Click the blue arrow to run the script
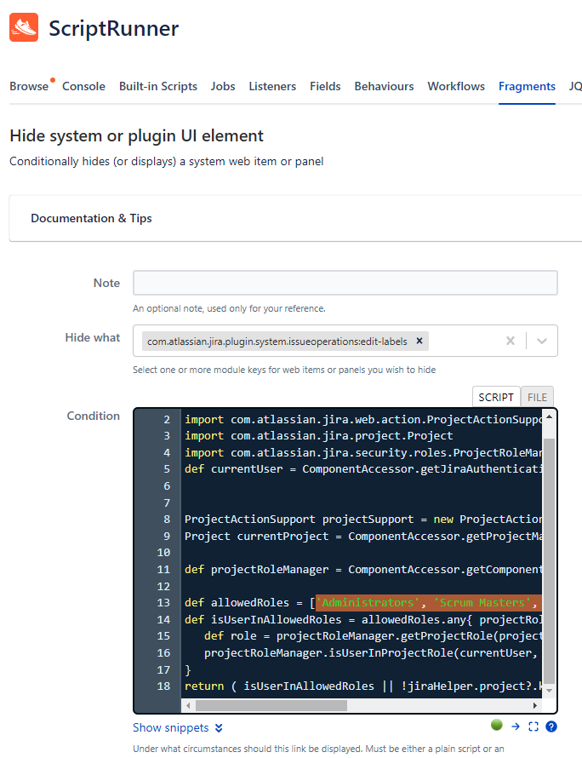582x758 pixels. click(516, 725)
